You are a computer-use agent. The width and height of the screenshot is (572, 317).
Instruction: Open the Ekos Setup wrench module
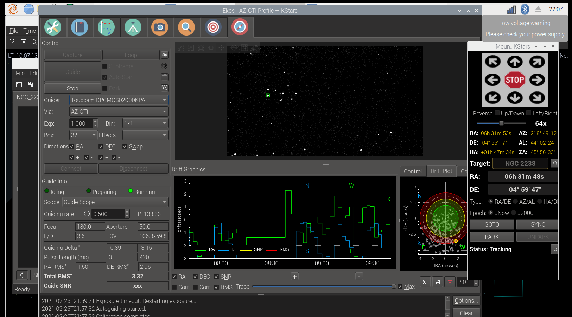(53, 27)
